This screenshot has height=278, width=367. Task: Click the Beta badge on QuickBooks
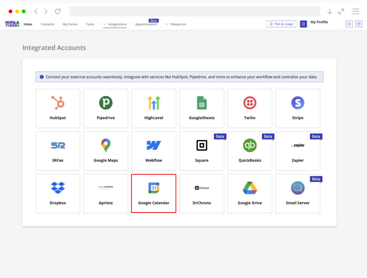(268, 136)
